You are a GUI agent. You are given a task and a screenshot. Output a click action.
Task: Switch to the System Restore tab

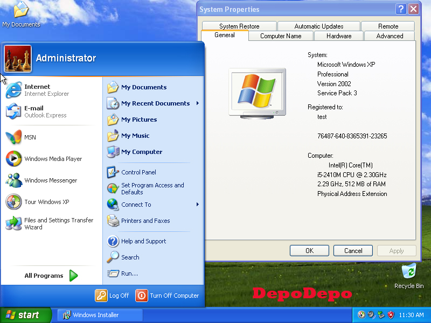click(239, 26)
